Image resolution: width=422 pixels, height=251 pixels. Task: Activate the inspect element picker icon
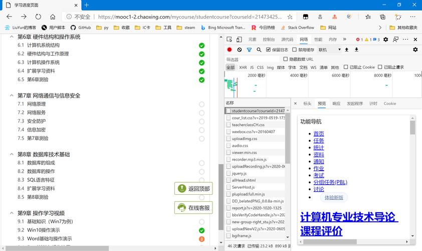pyautogui.click(x=229, y=39)
